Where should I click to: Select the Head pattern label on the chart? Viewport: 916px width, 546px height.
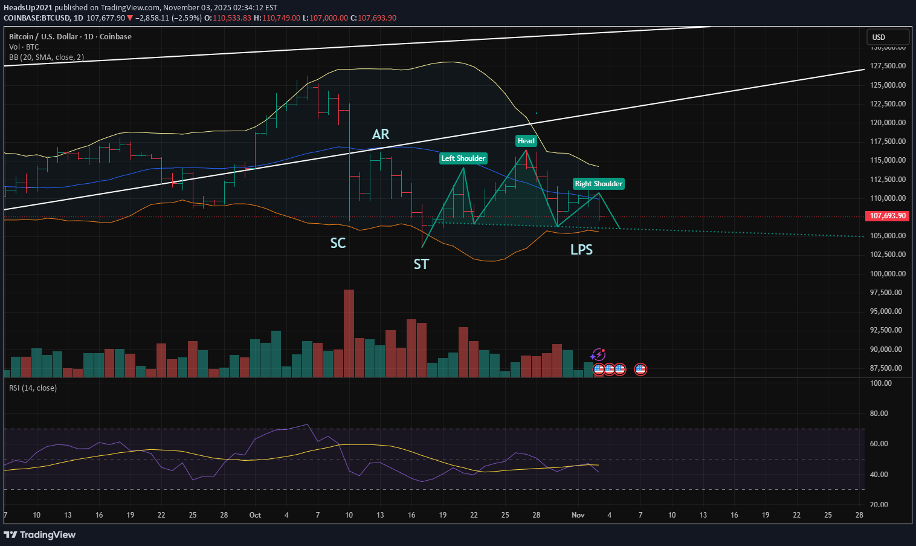526,141
